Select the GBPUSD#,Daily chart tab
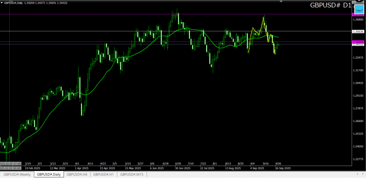 click(x=49, y=174)
